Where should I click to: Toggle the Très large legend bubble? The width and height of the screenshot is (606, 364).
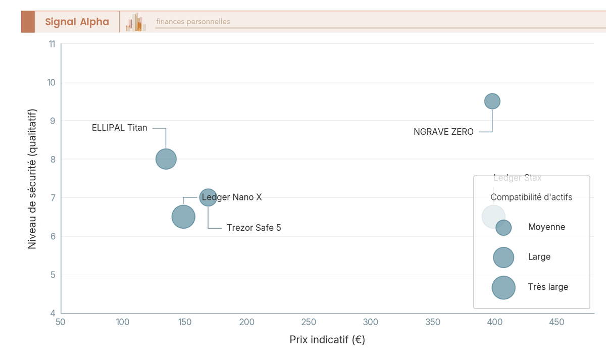(503, 288)
